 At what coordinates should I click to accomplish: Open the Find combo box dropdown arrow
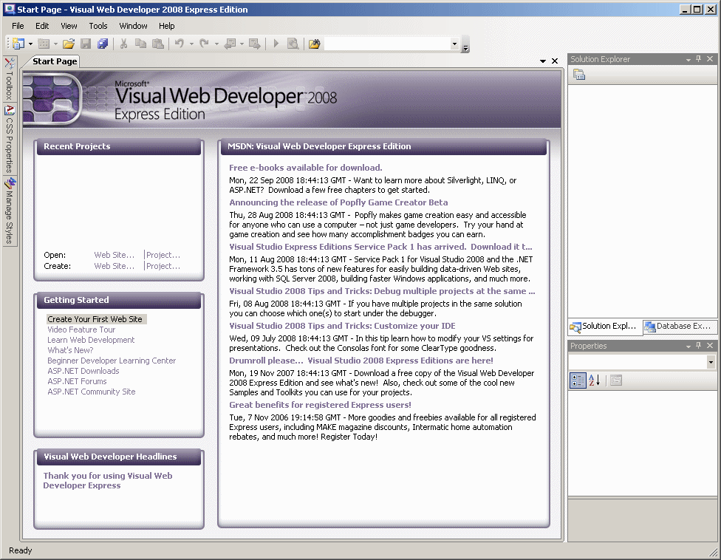coord(455,44)
